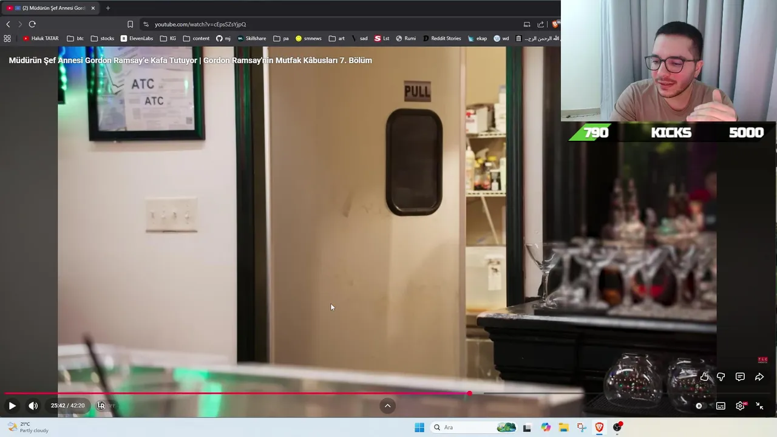777x437 pixels.
Task: Click the 25:42 / 42:20 time display
Action: (x=67, y=405)
